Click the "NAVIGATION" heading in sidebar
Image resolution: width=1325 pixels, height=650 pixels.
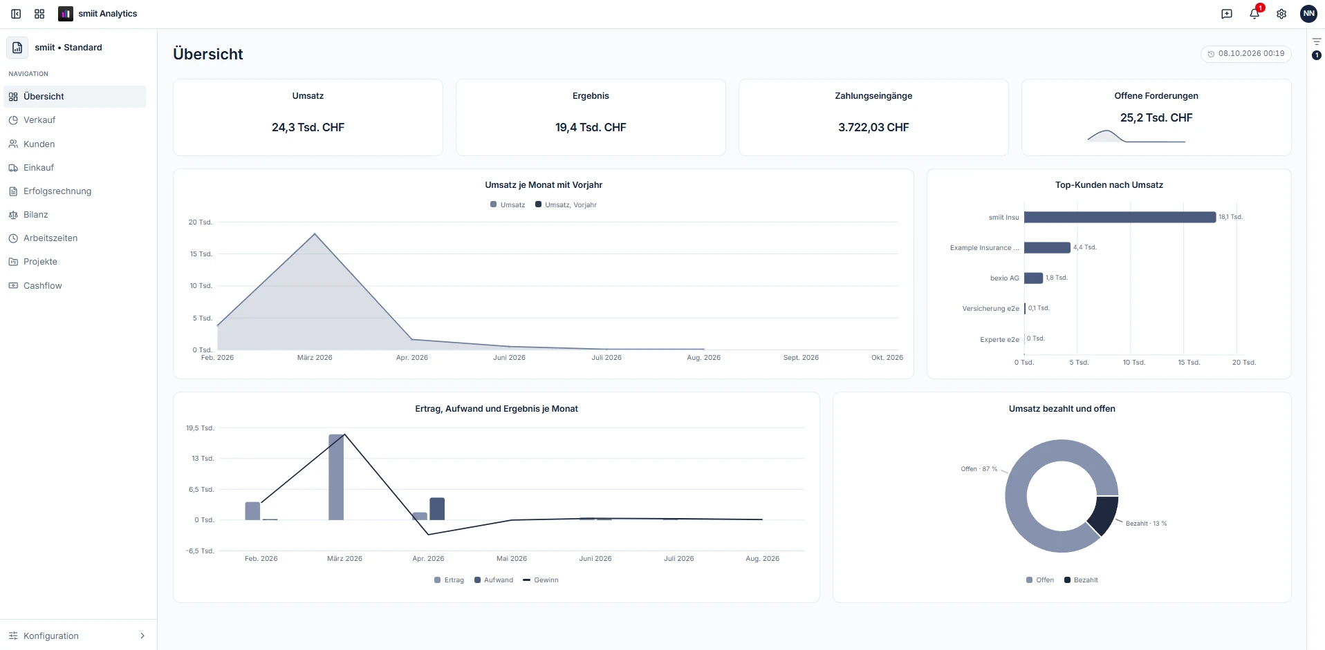(28, 74)
